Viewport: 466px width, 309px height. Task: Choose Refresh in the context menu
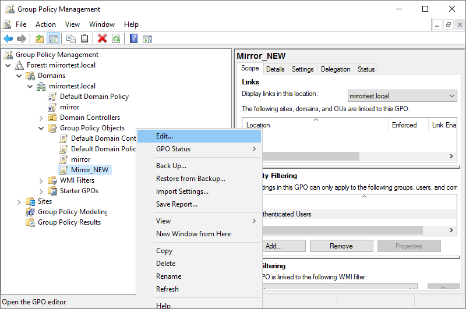tap(199, 289)
